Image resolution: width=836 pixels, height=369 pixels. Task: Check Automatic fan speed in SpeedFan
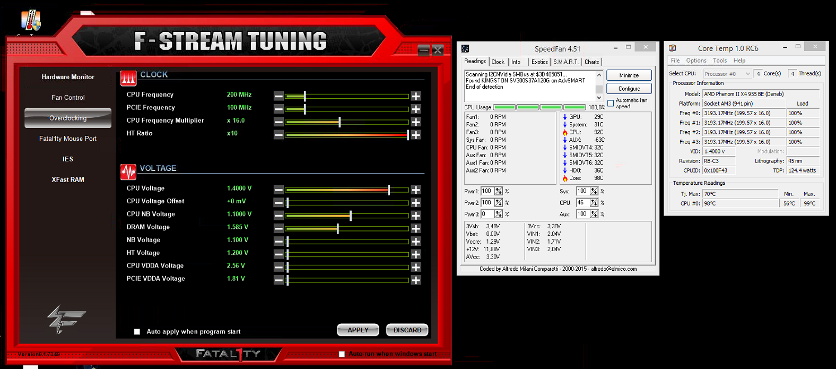click(x=611, y=104)
